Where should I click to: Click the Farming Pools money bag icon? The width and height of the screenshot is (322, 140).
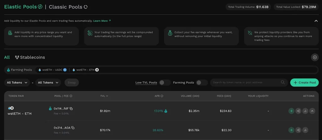tap(8, 70)
